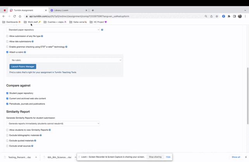Image resolution: width=249 pixels, height=162 pixels.
Task: Open the blue Zoom extension icon
Action: [223, 16]
